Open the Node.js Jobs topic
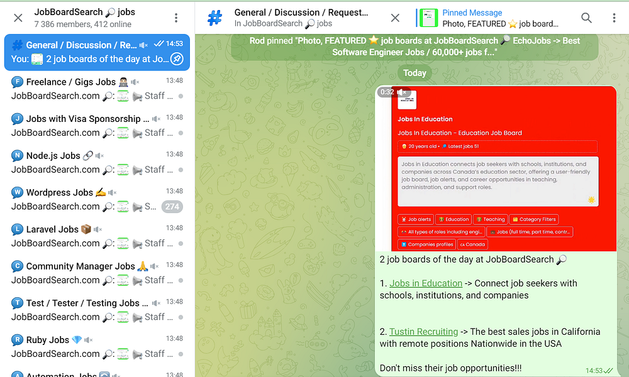Viewport: 629px width, 377px height. 97,163
